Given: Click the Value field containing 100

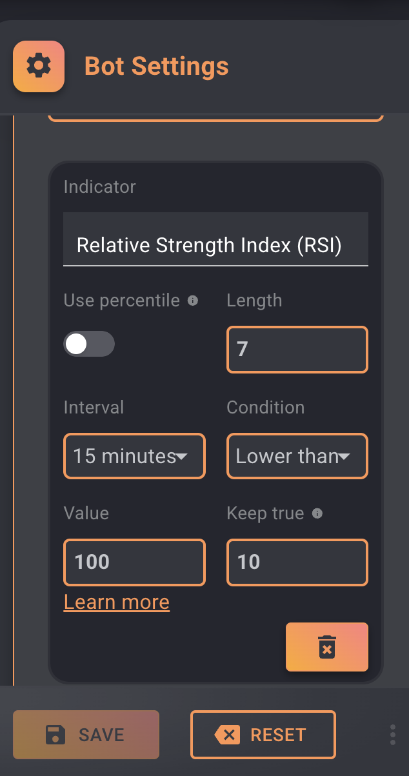Looking at the screenshot, I should [x=134, y=562].
